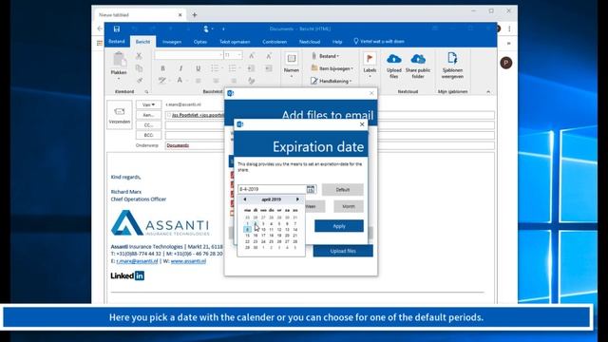Click the april 2019 calendar header
This screenshot has width=608, height=342.
pyautogui.click(x=271, y=199)
